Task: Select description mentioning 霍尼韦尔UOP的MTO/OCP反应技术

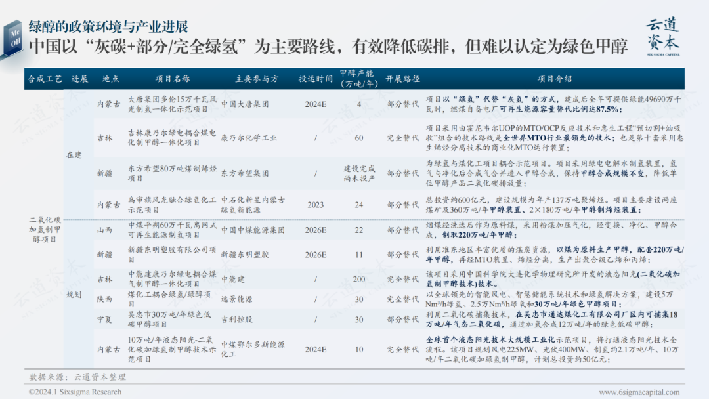Action: tap(554, 138)
